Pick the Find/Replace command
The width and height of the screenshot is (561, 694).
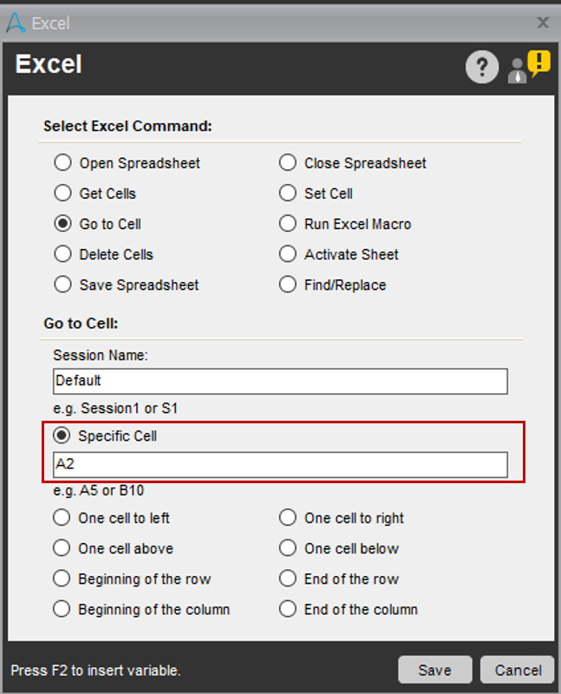click(287, 285)
